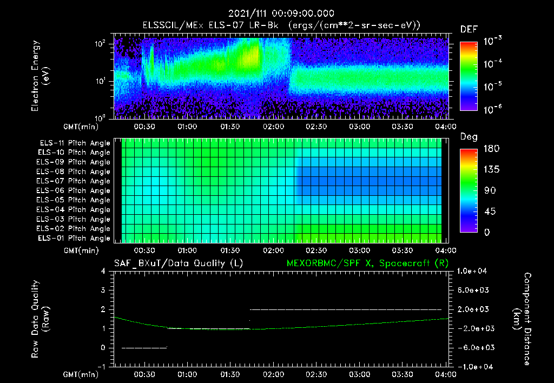Screen dimensions: 554x383
Task: Click the 6.0e+03 right axis value
Action: coord(474,290)
